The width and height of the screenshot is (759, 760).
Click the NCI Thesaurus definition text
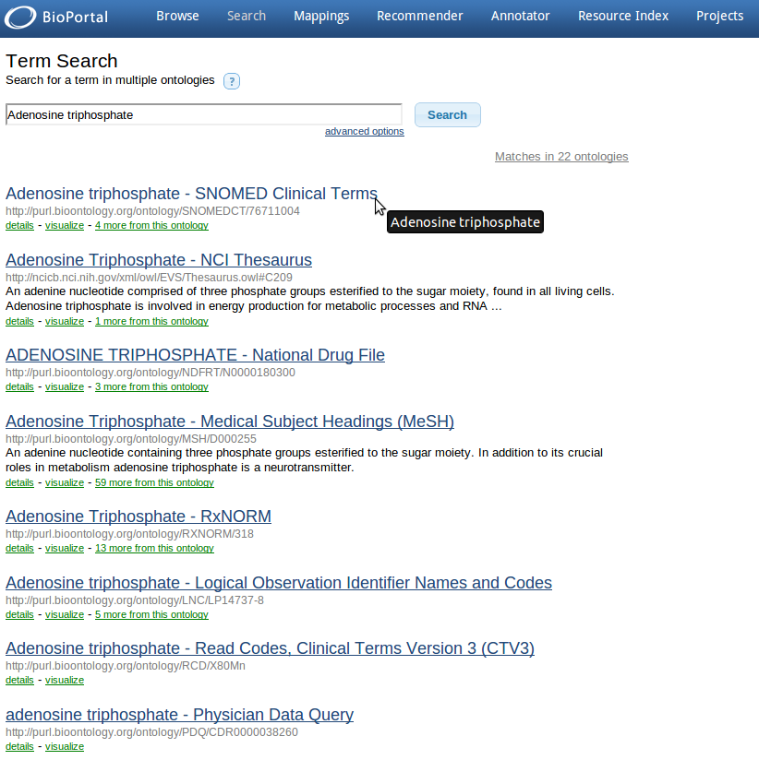[310, 299]
